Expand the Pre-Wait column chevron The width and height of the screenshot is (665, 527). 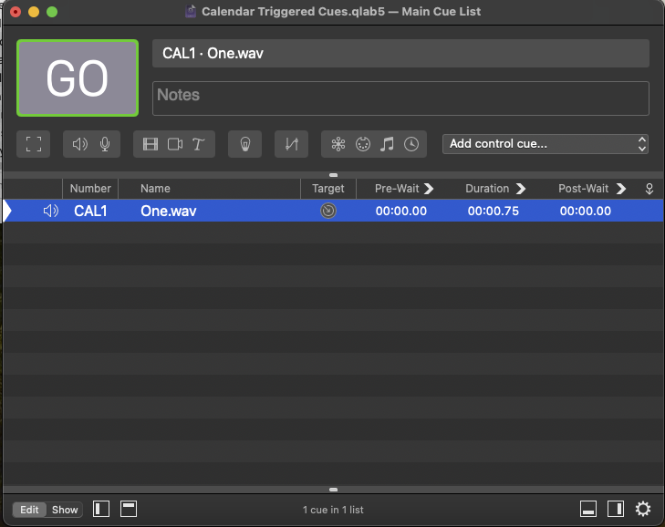(x=429, y=189)
